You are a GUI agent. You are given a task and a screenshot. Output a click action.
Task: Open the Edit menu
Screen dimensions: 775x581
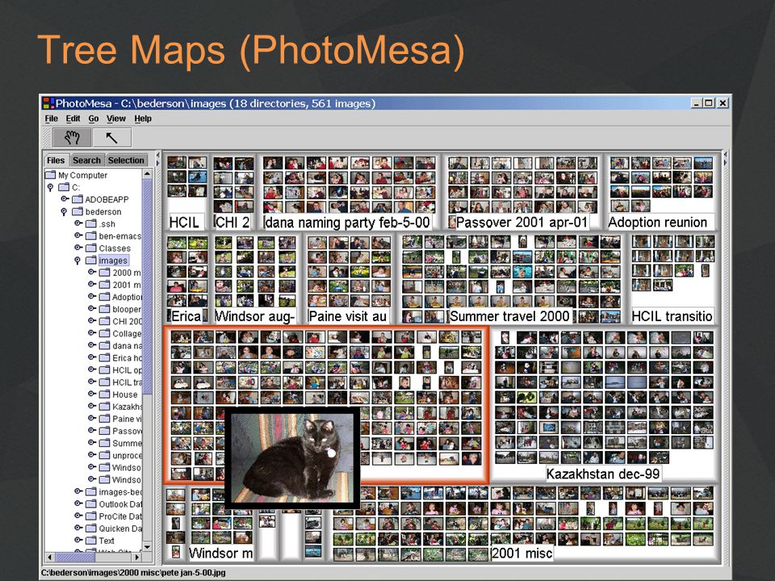(73, 119)
